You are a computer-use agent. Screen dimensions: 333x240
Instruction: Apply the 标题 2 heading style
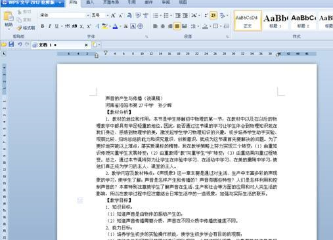[303, 21]
